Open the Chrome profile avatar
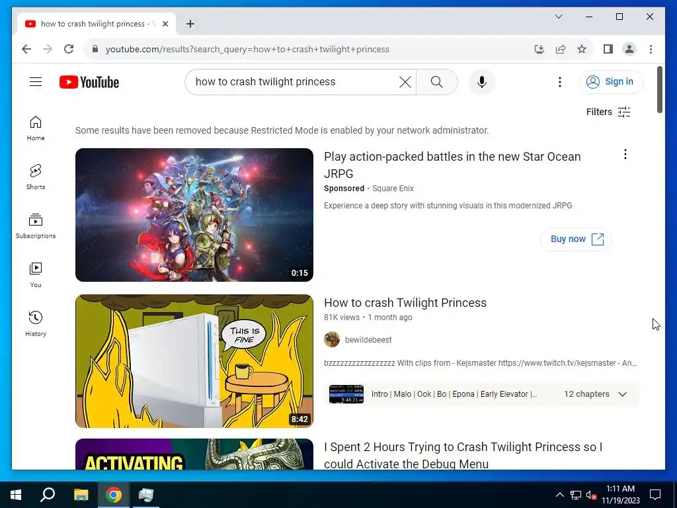This screenshot has height=508, width=677. 629,49
